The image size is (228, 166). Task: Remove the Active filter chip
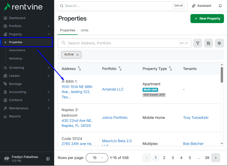point(77,55)
